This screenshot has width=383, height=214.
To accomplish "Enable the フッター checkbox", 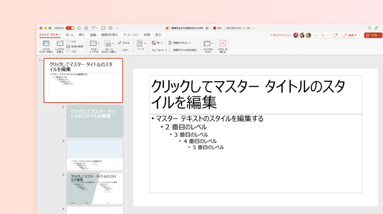I will [x=120, y=50].
